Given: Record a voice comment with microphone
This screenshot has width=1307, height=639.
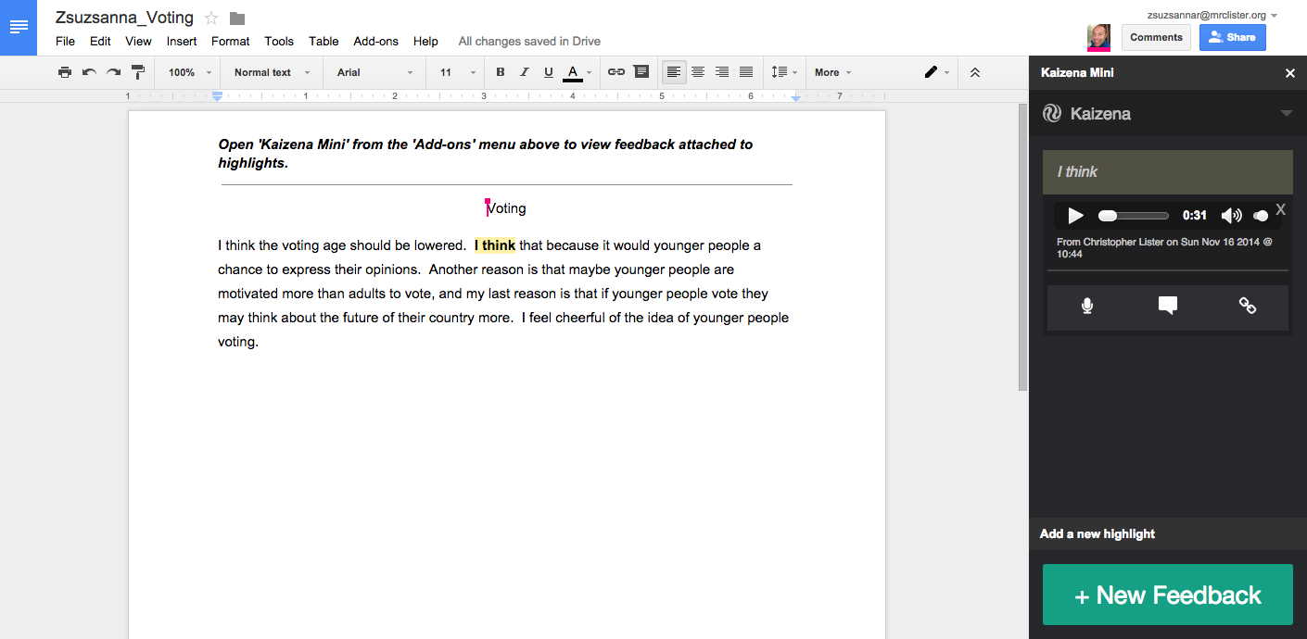Looking at the screenshot, I should (1087, 306).
